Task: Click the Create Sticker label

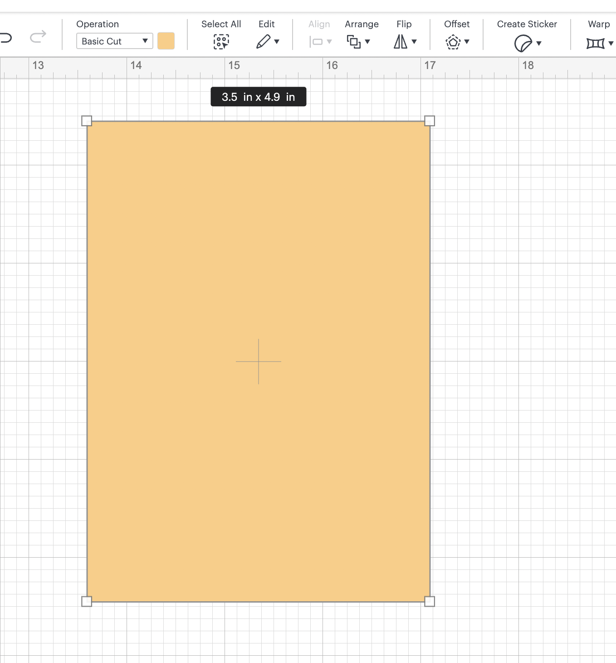Action: tap(527, 24)
